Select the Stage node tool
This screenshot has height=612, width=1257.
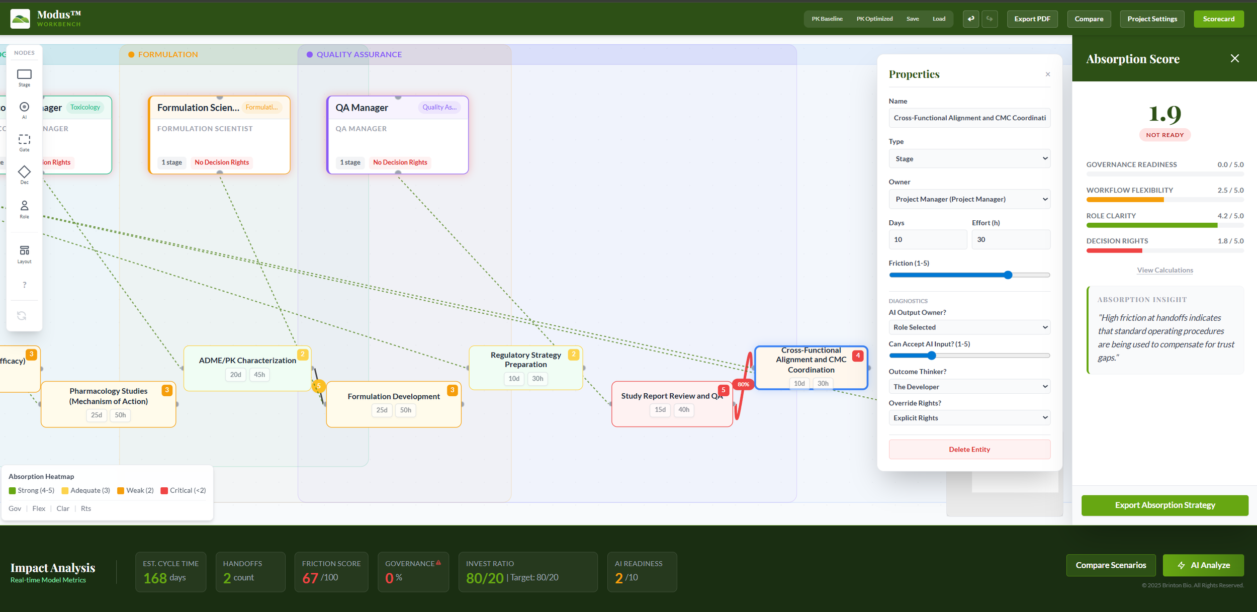[x=24, y=77]
